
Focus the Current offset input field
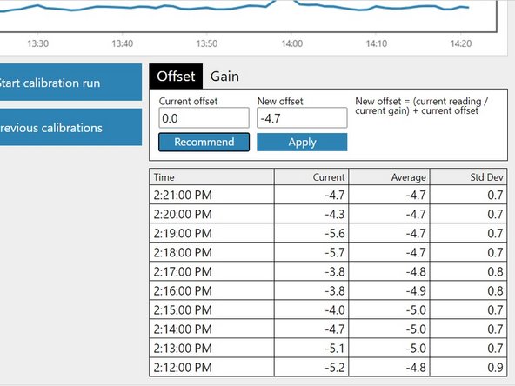(204, 118)
